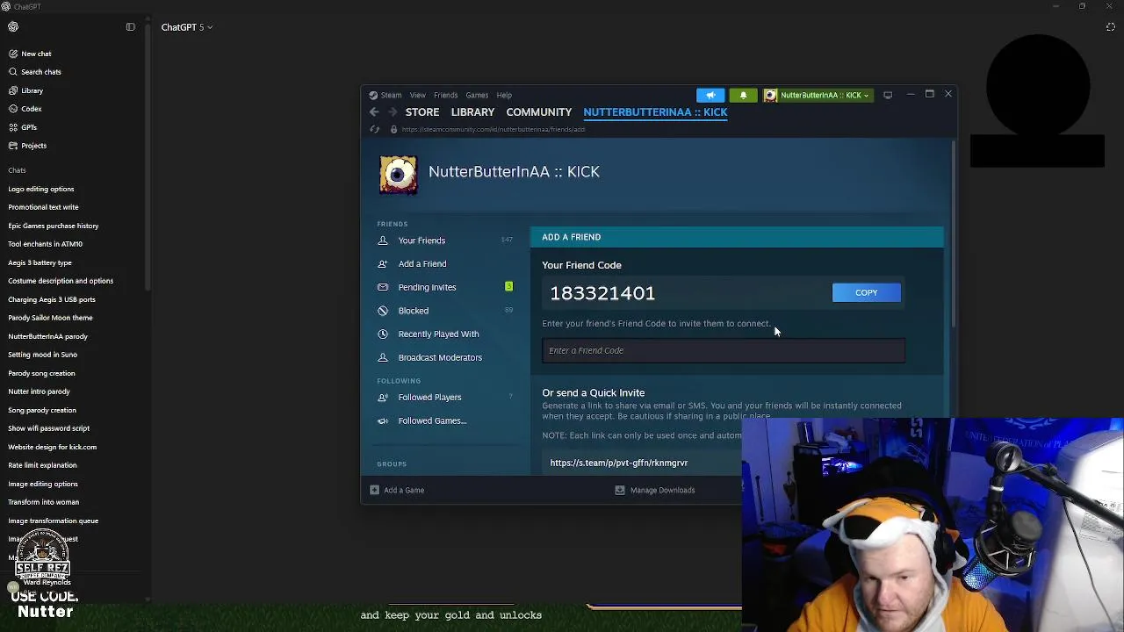Open the NUTTERBUTTERINAA :: KICK tab
The height and width of the screenshot is (632, 1124).
[655, 112]
